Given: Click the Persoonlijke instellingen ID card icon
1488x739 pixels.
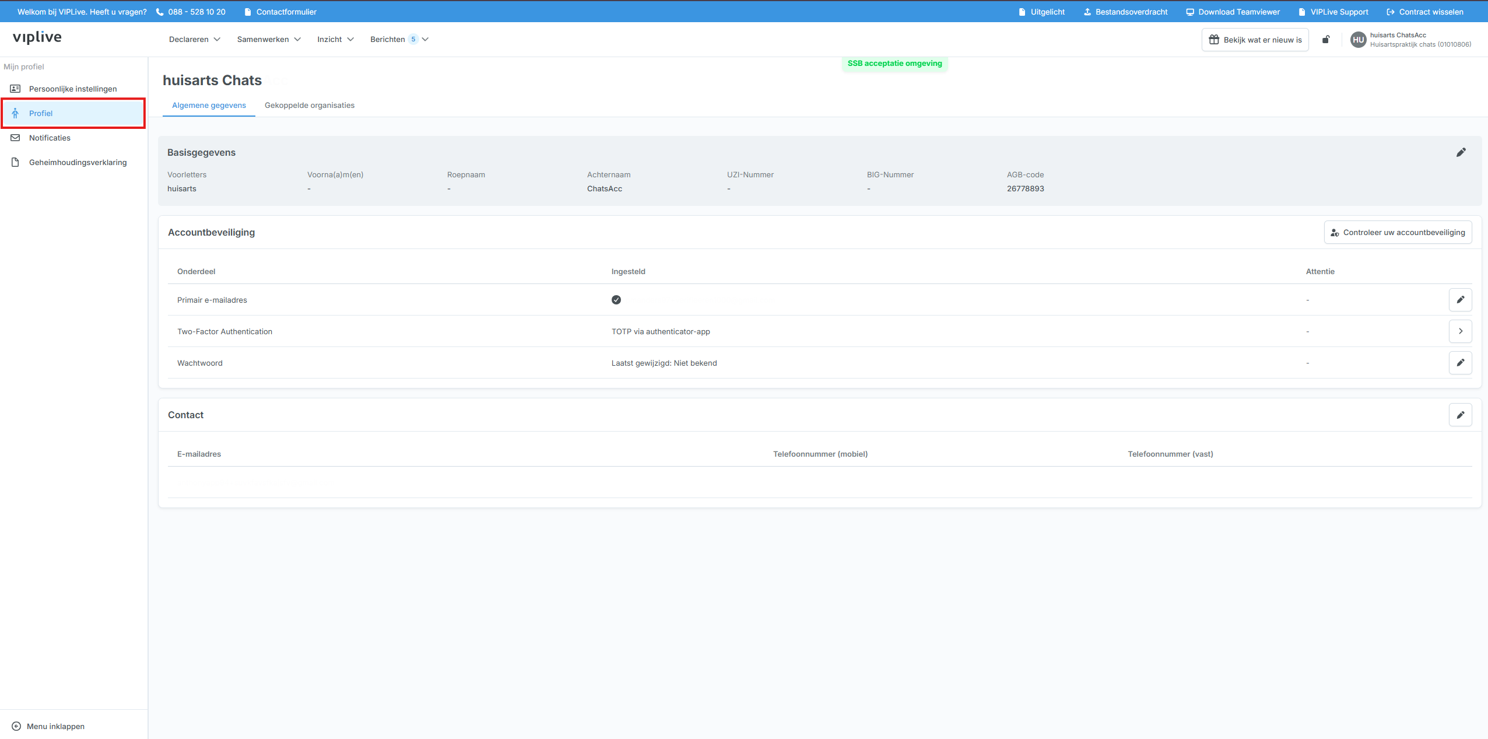Looking at the screenshot, I should tap(16, 89).
